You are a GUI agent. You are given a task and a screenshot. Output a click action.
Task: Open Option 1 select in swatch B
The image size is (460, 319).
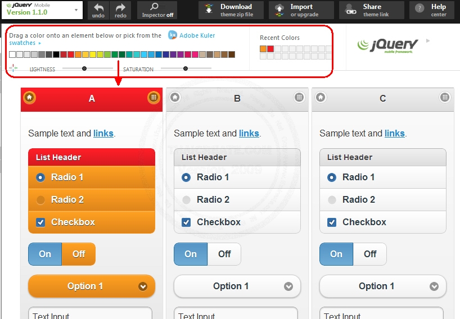[x=237, y=286]
